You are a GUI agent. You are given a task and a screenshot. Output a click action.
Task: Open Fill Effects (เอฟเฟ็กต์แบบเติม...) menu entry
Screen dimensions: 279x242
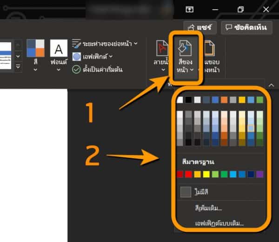point(219,224)
